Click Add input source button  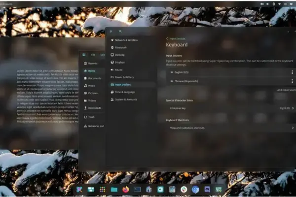(286, 90)
